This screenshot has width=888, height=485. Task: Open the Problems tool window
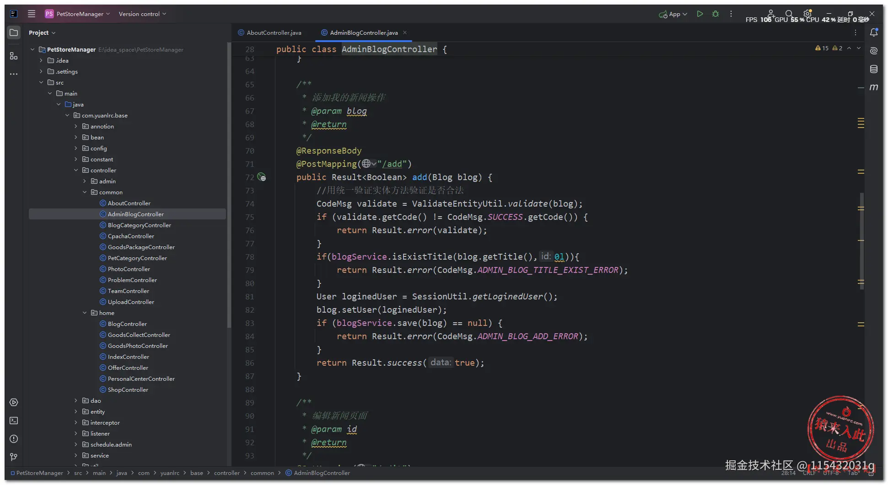coord(14,439)
